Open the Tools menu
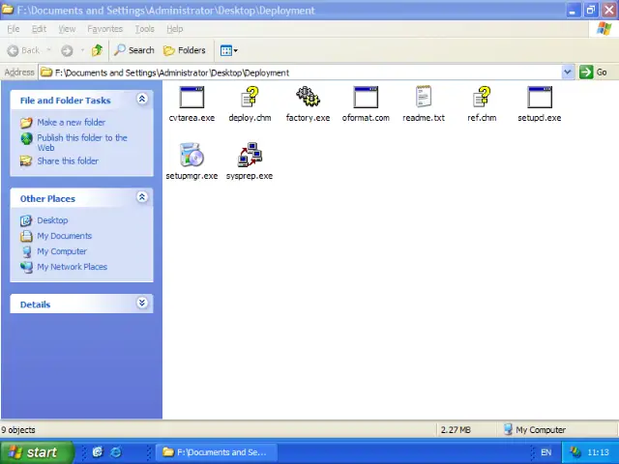This screenshot has height=464, width=619. 144,29
